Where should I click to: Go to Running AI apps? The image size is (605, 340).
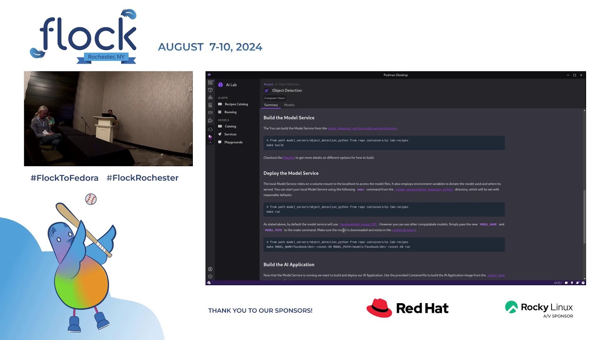230,112
